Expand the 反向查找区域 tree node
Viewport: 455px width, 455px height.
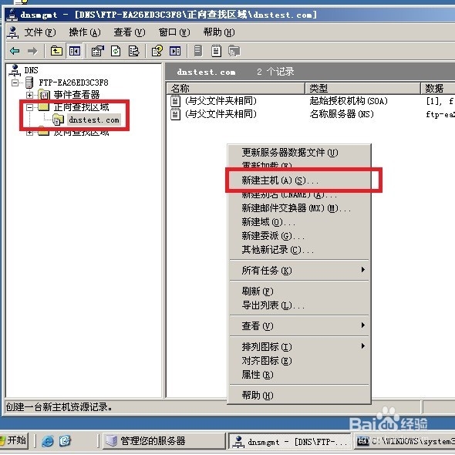point(29,133)
